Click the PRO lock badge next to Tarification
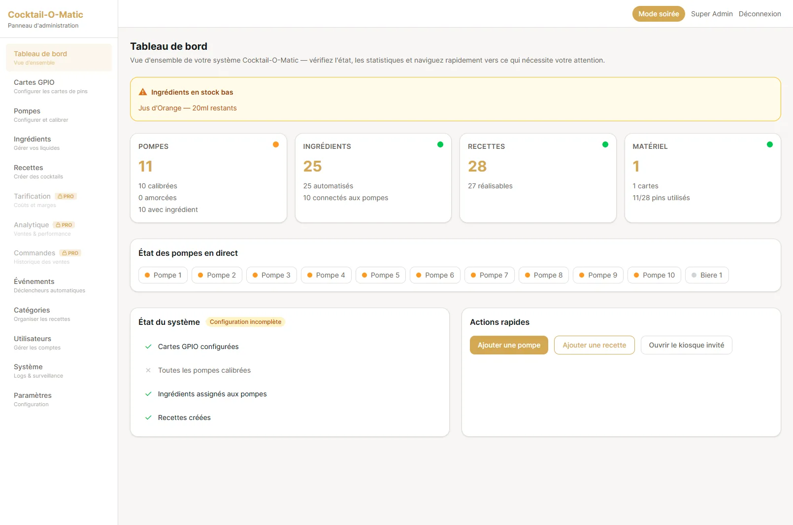This screenshot has height=525, width=793. point(66,196)
